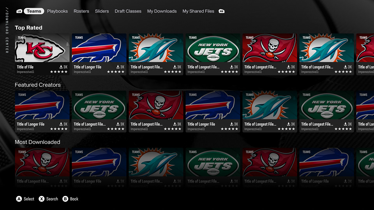Screen dimensions: 374x210
Task: Click the "Featured Creators" section heading
Action: coord(38,85)
